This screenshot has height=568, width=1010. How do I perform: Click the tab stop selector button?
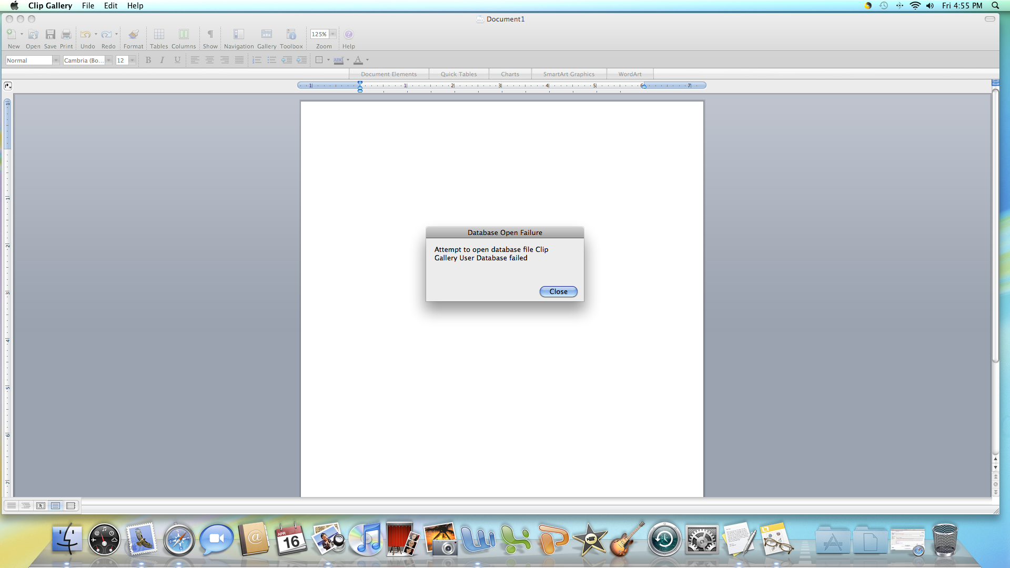(x=8, y=86)
